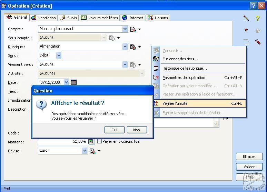The width and height of the screenshot is (267, 192).
Task: Click the edit icon next to Rubrique
Action: click(133, 47)
